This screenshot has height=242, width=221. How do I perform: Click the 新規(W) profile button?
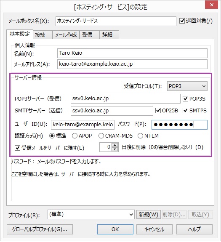coord(149,214)
